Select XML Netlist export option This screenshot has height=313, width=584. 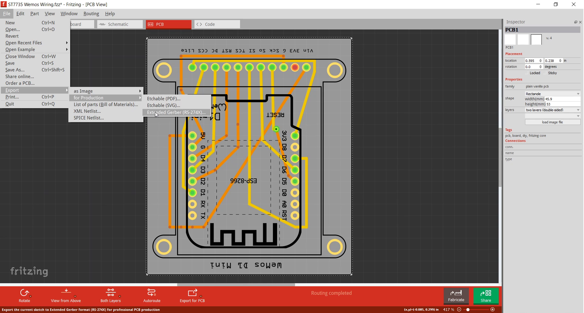coord(106,111)
